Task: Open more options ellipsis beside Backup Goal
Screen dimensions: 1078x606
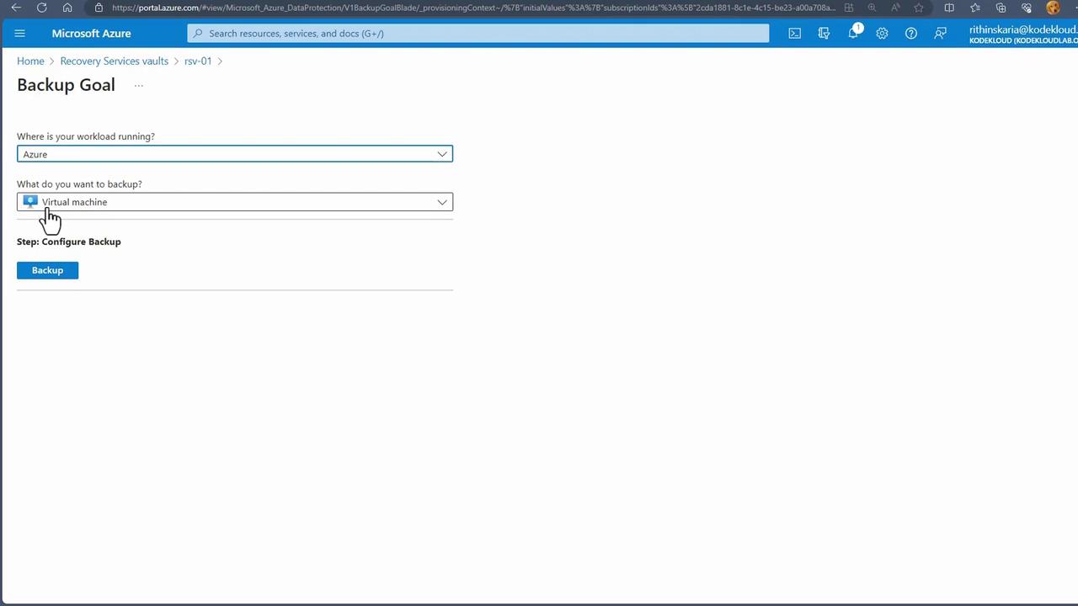Action: pyautogui.click(x=139, y=85)
